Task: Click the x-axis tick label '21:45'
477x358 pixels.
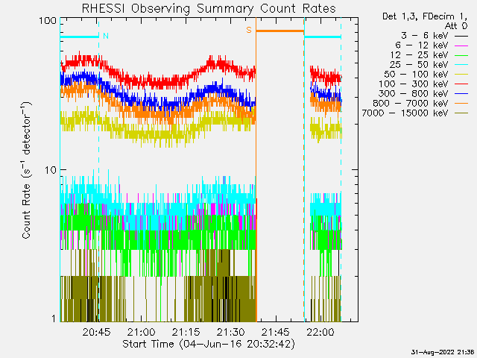Action: click(x=276, y=332)
